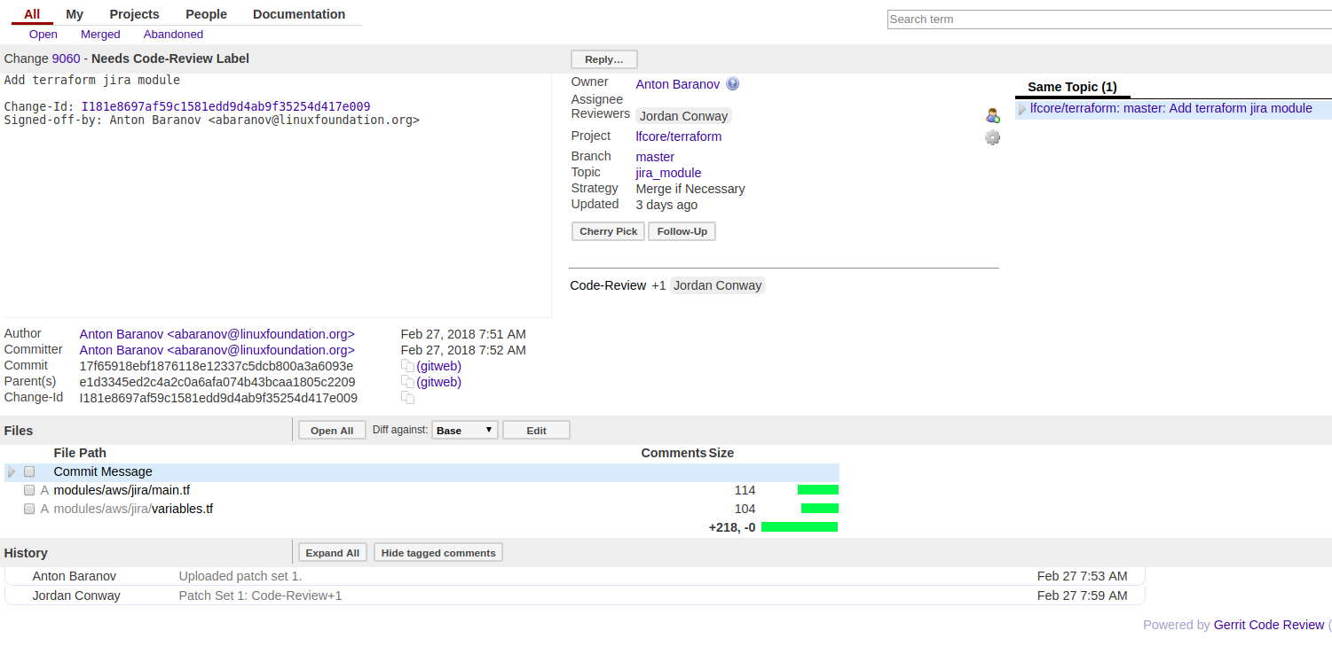
Task: Expand Anton Baranov's Uploaded patch set 1 entry
Action: pos(575,576)
